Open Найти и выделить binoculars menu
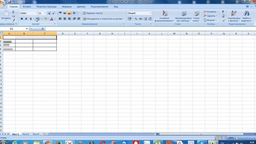This screenshot has width=256, height=144. click(246, 16)
